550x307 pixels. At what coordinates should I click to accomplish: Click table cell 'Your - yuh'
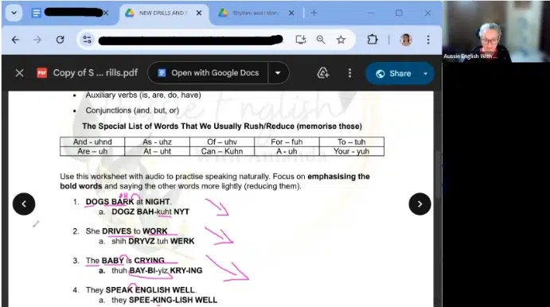click(x=352, y=151)
